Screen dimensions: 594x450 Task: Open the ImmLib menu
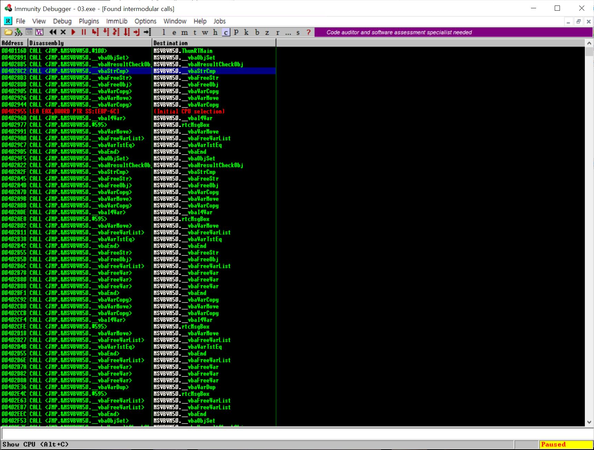(x=117, y=21)
